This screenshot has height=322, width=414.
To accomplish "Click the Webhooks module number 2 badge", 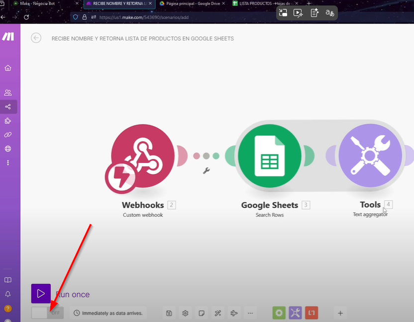I will [x=172, y=205].
